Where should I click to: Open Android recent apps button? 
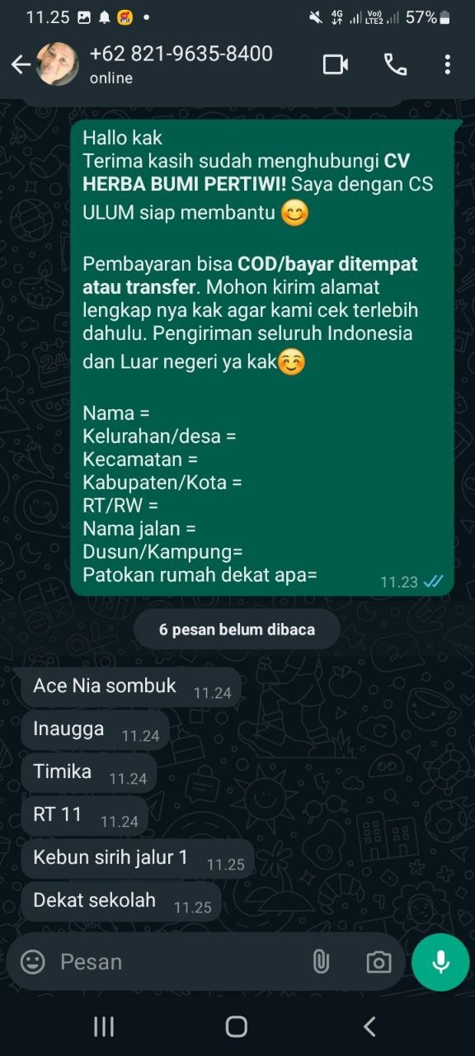pos(104,1026)
